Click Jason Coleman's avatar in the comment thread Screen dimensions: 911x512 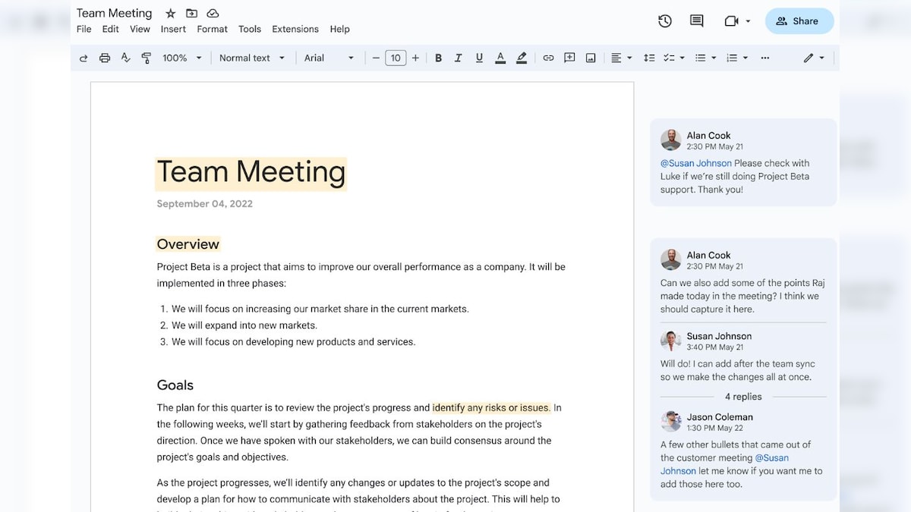coord(670,422)
